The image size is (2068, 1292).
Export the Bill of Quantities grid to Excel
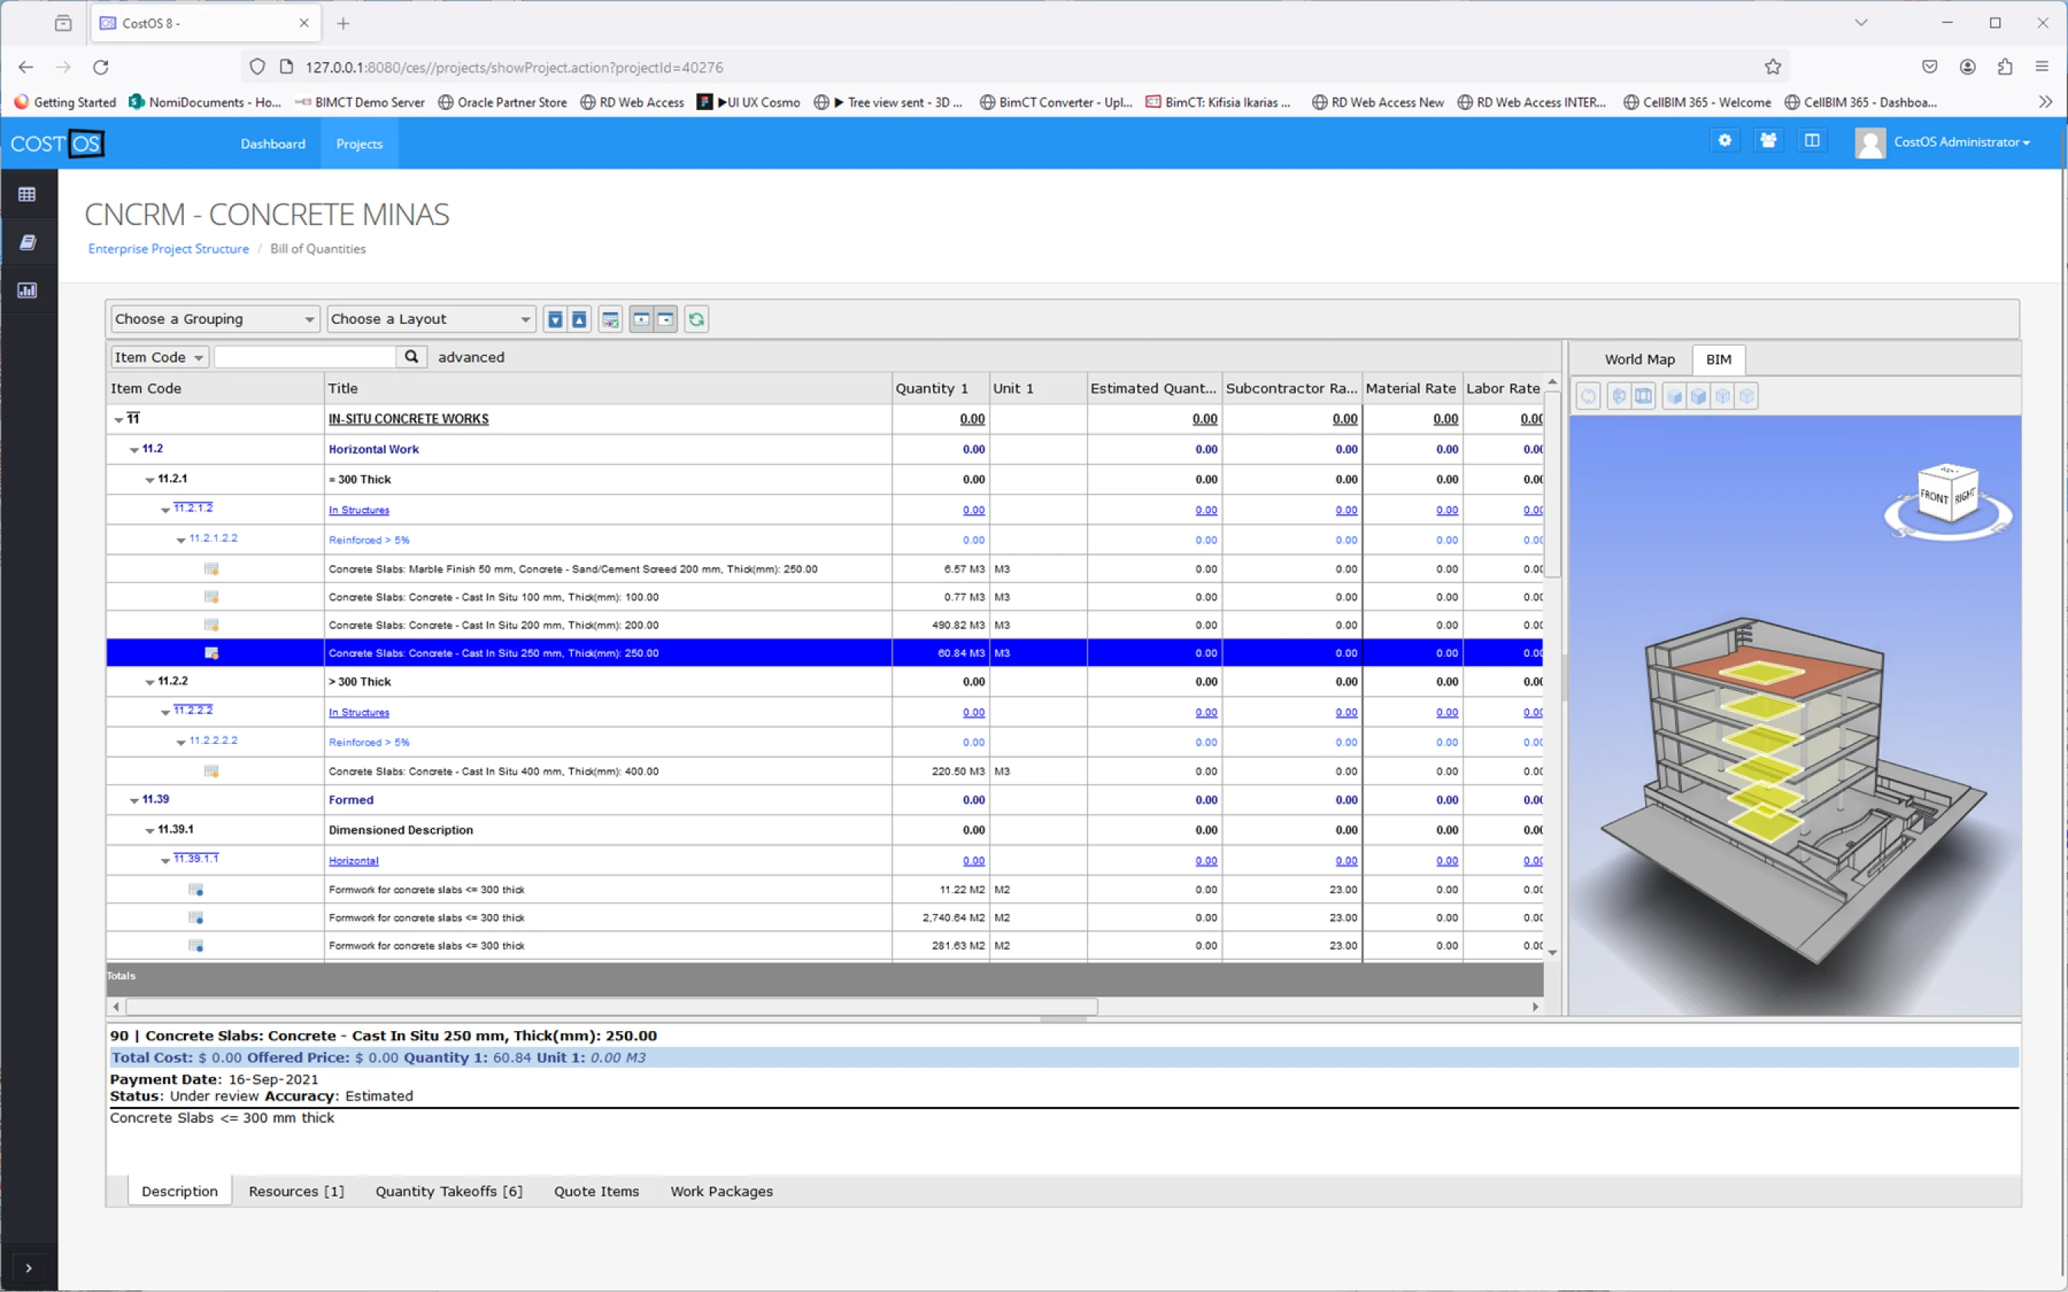[610, 318]
